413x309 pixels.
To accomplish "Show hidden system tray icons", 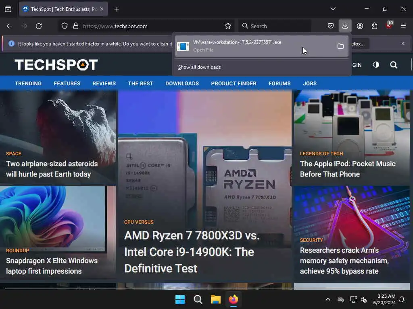I will tap(328, 299).
